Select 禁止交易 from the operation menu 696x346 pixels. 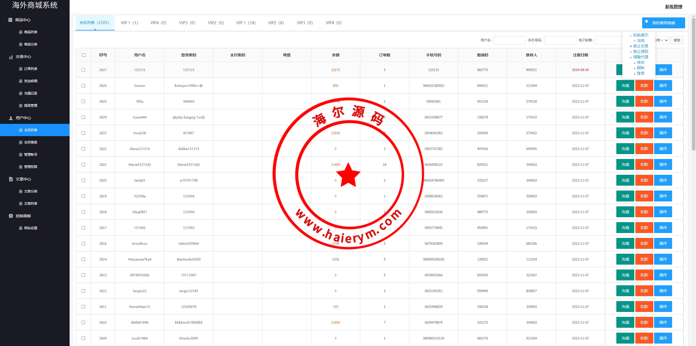[x=640, y=46]
